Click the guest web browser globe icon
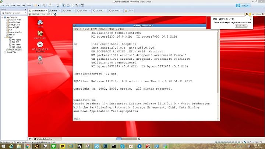Screen dimensions: 265x149 [55, 14]
